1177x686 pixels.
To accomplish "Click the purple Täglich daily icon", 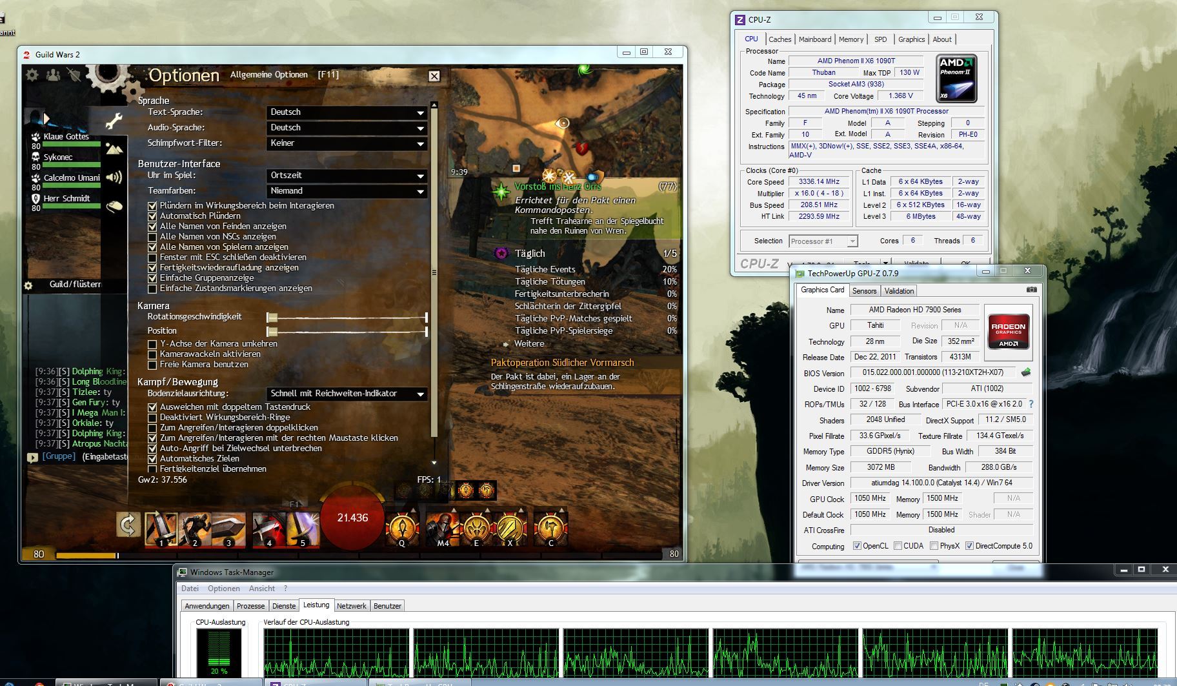I will coord(501,253).
